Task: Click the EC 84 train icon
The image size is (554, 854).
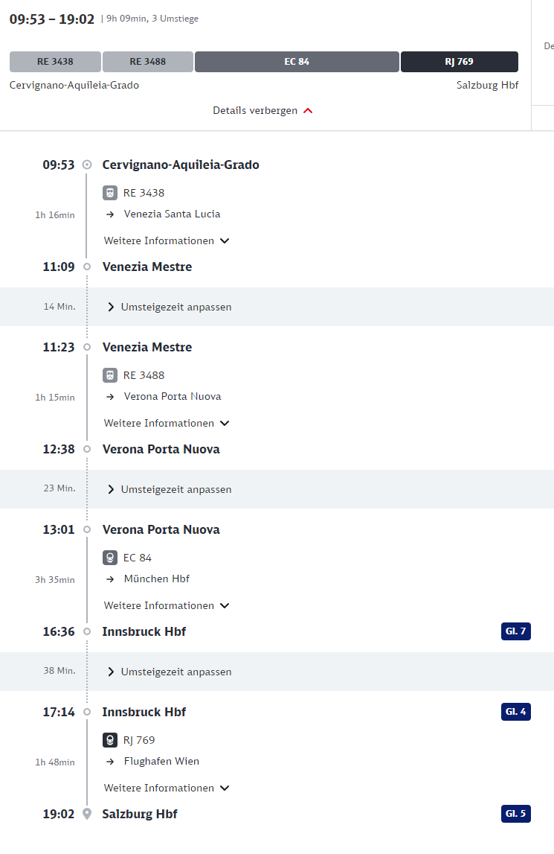Action: pyautogui.click(x=110, y=558)
